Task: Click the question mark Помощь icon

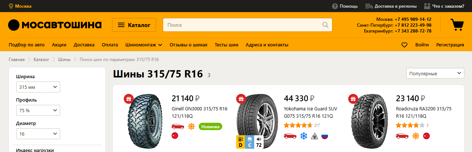Action: point(335,6)
